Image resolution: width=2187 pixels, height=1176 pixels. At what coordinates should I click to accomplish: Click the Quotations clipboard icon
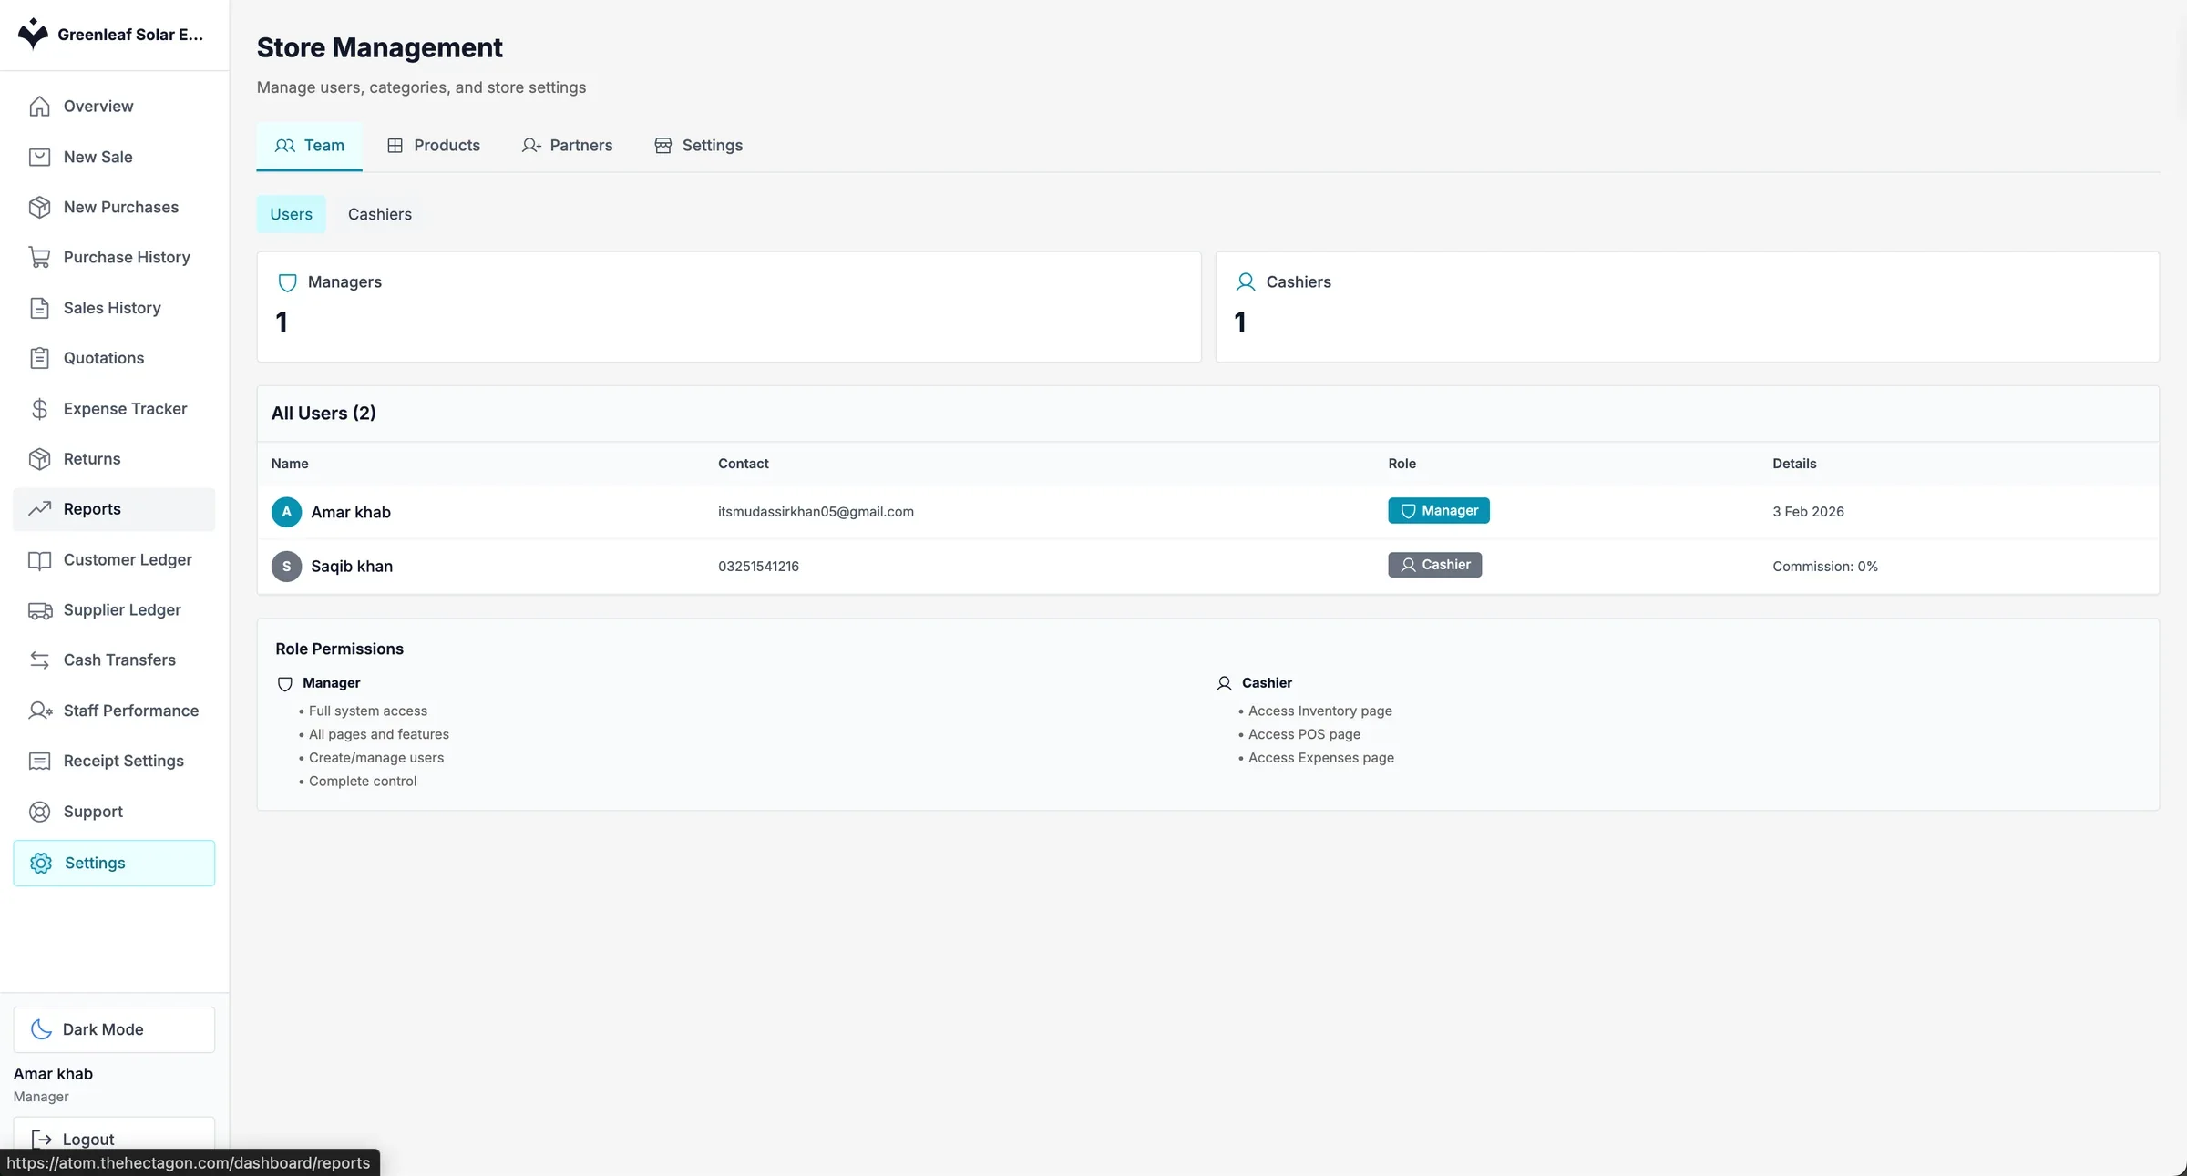click(39, 358)
